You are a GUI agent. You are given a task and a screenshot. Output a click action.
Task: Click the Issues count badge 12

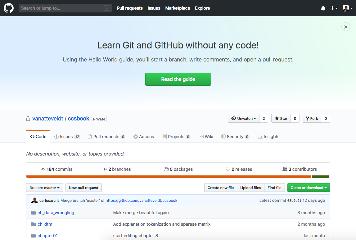pyautogui.click(x=77, y=137)
